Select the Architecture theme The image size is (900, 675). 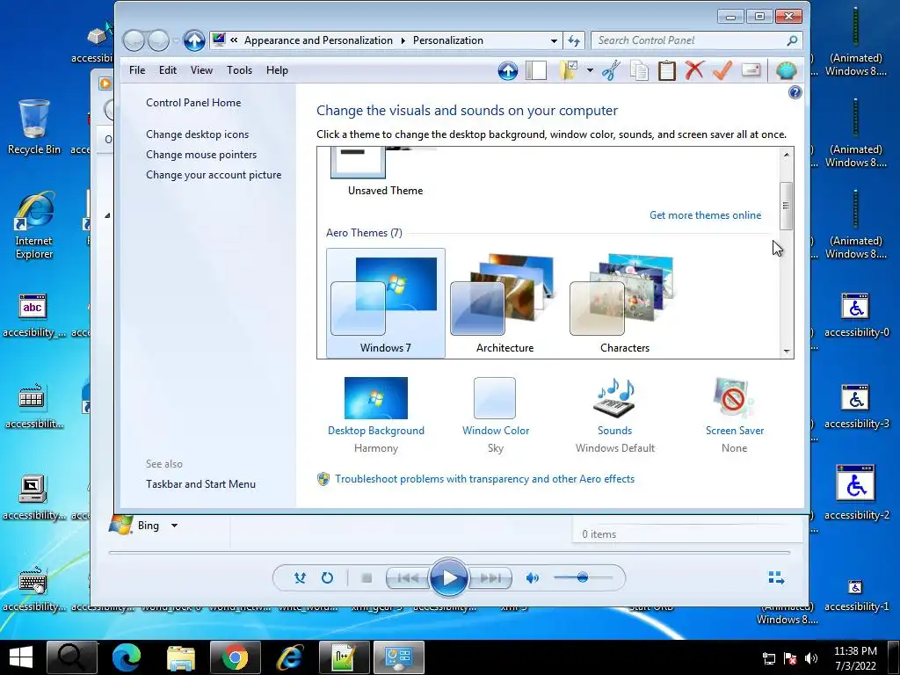pyautogui.click(x=505, y=303)
